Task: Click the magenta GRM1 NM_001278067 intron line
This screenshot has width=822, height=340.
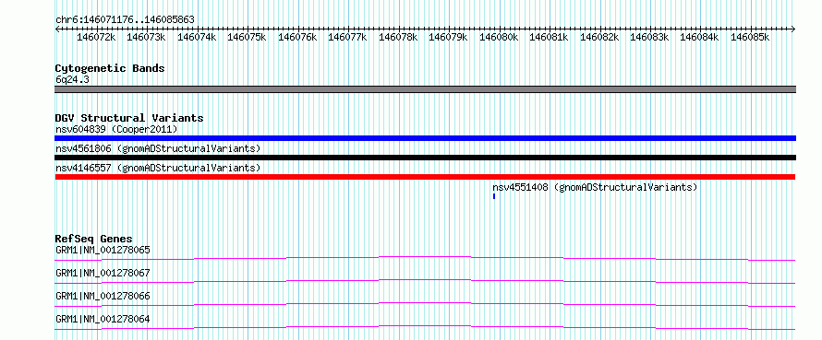Action: pyautogui.click(x=425, y=281)
